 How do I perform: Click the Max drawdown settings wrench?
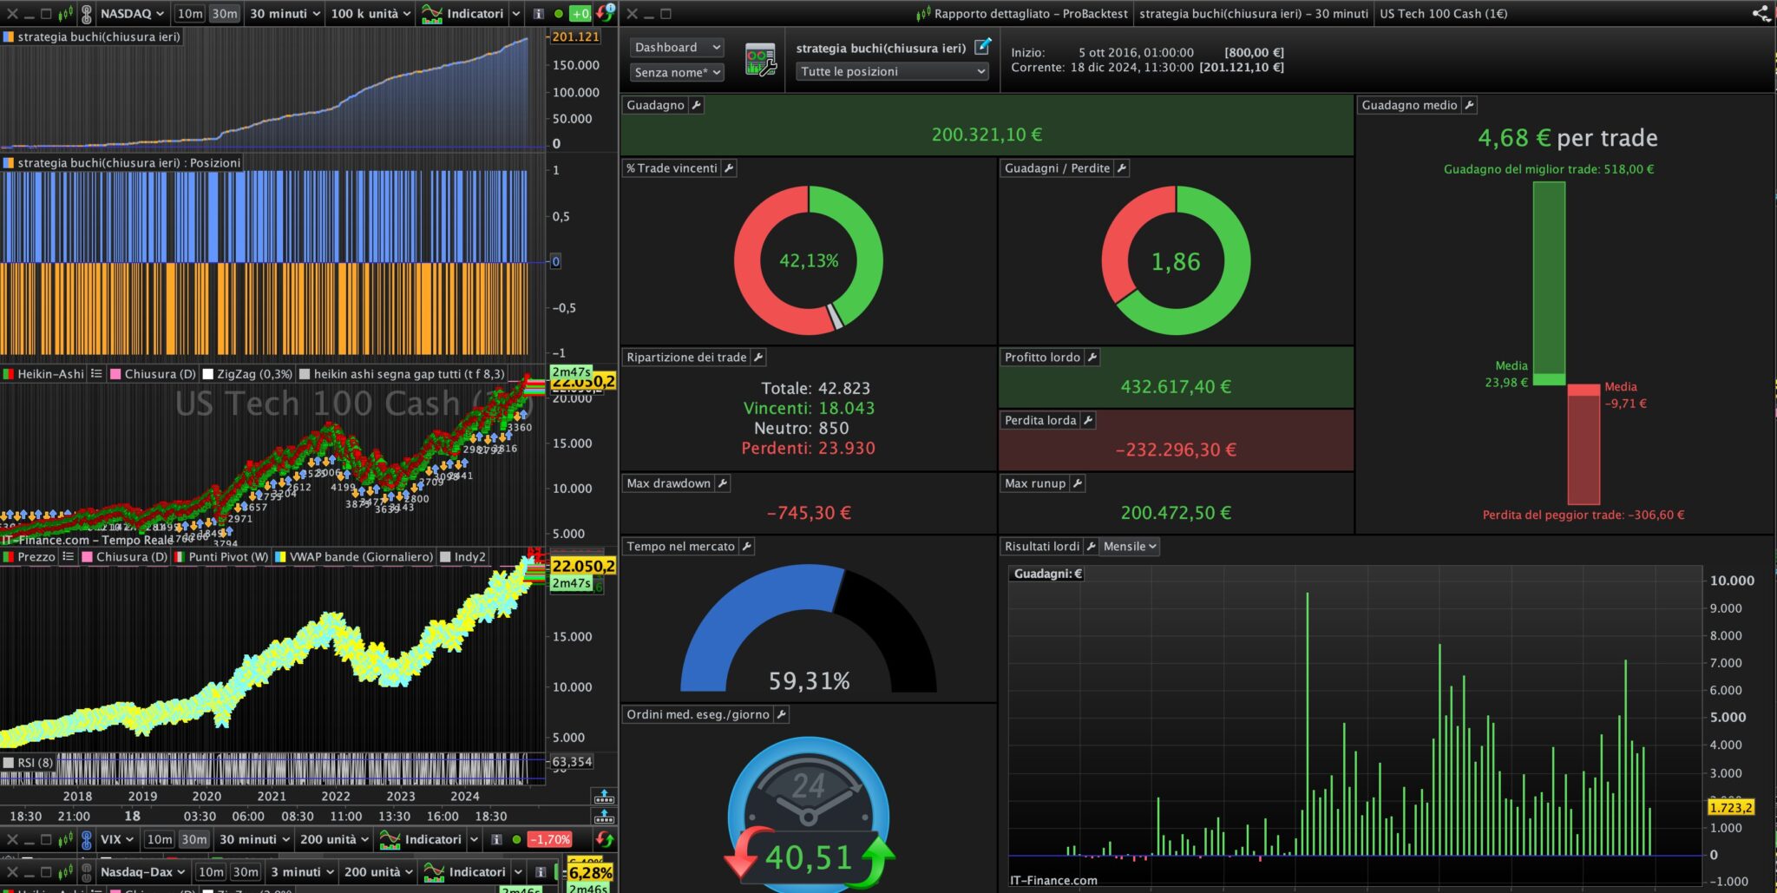tap(722, 483)
